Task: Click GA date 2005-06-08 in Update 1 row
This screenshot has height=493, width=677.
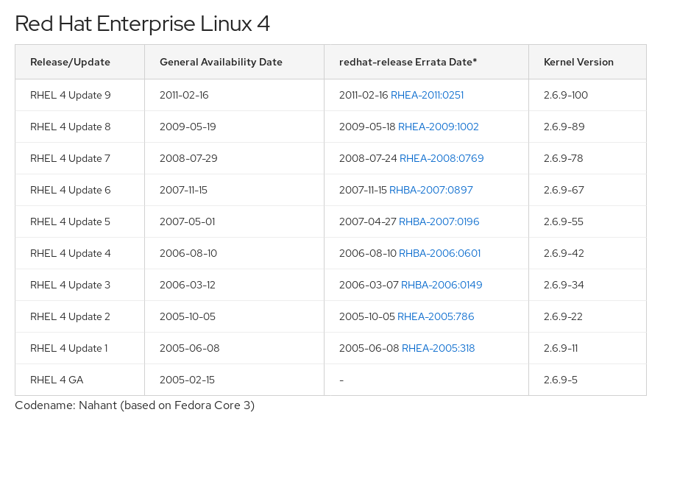Action: click(x=190, y=348)
